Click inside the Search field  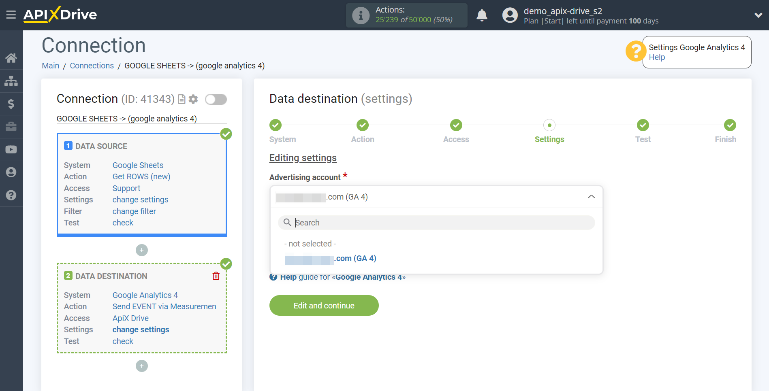(x=436, y=222)
